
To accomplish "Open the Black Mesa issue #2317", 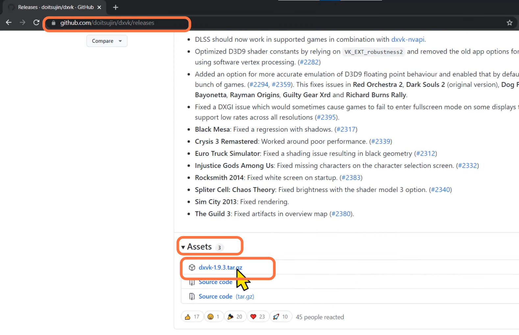I will (346, 130).
